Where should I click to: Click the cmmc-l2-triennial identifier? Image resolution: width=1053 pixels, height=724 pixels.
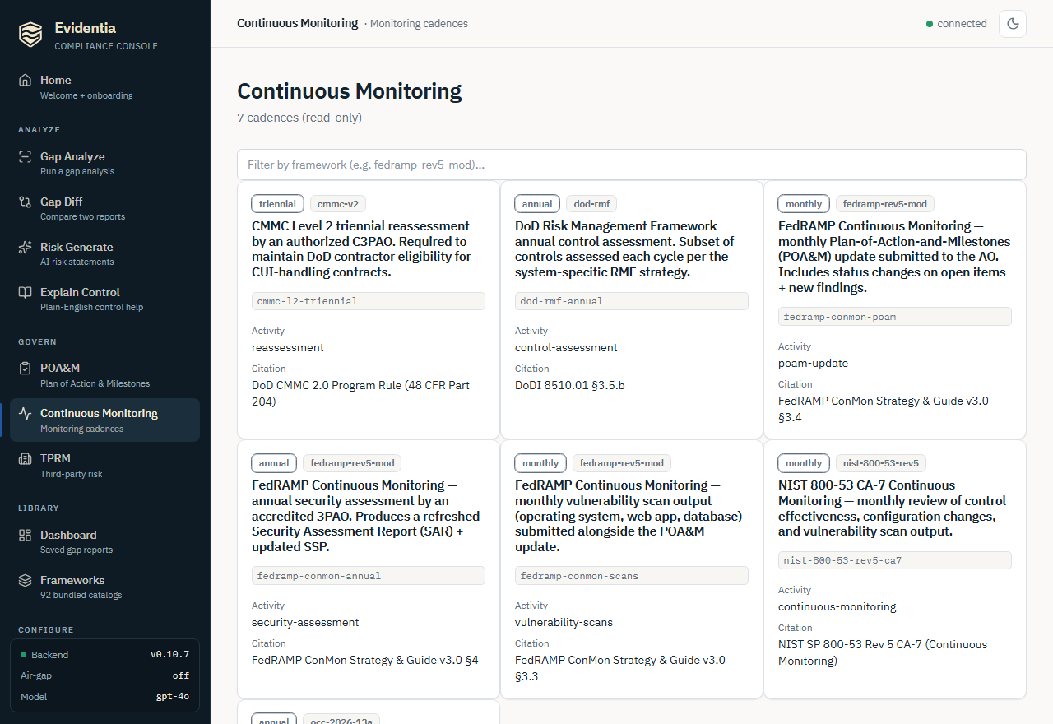click(x=369, y=301)
